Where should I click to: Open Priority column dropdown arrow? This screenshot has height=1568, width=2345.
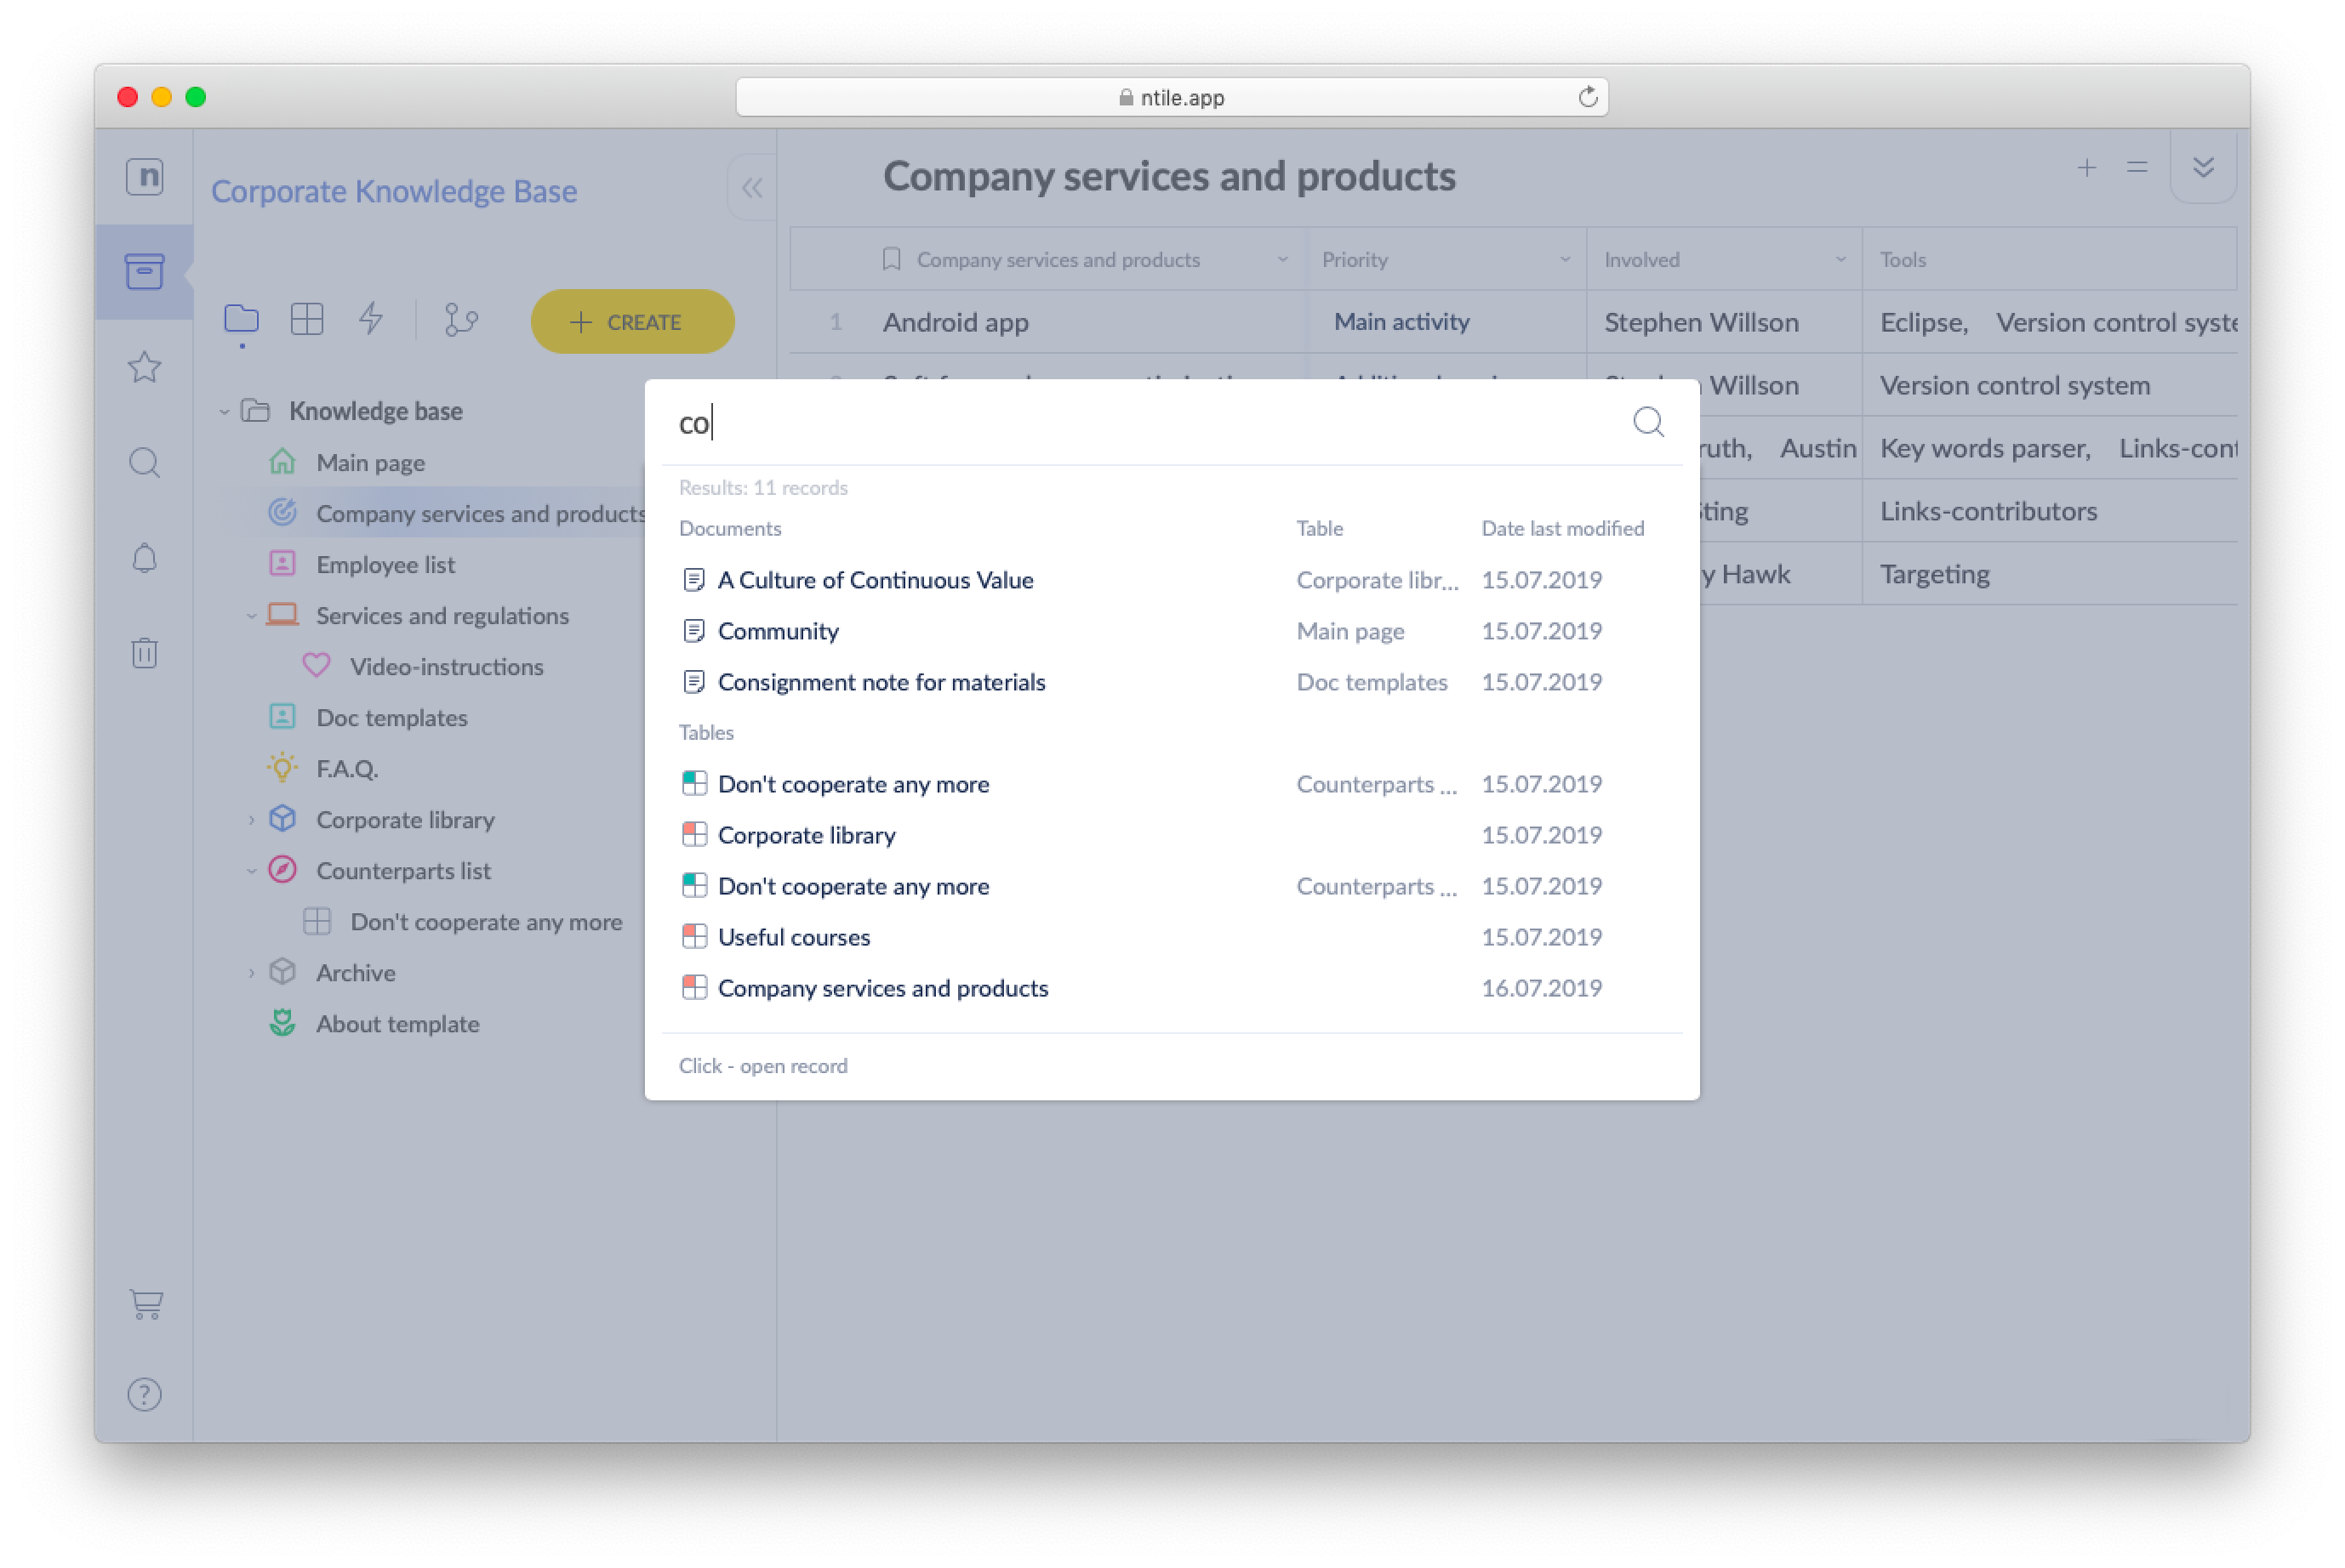coord(1565,260)
